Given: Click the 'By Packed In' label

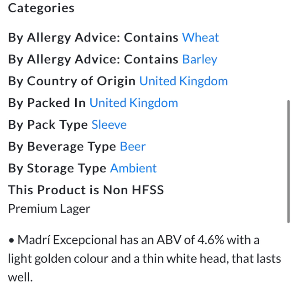Looking at the screenshot, I should pos(47,103).
